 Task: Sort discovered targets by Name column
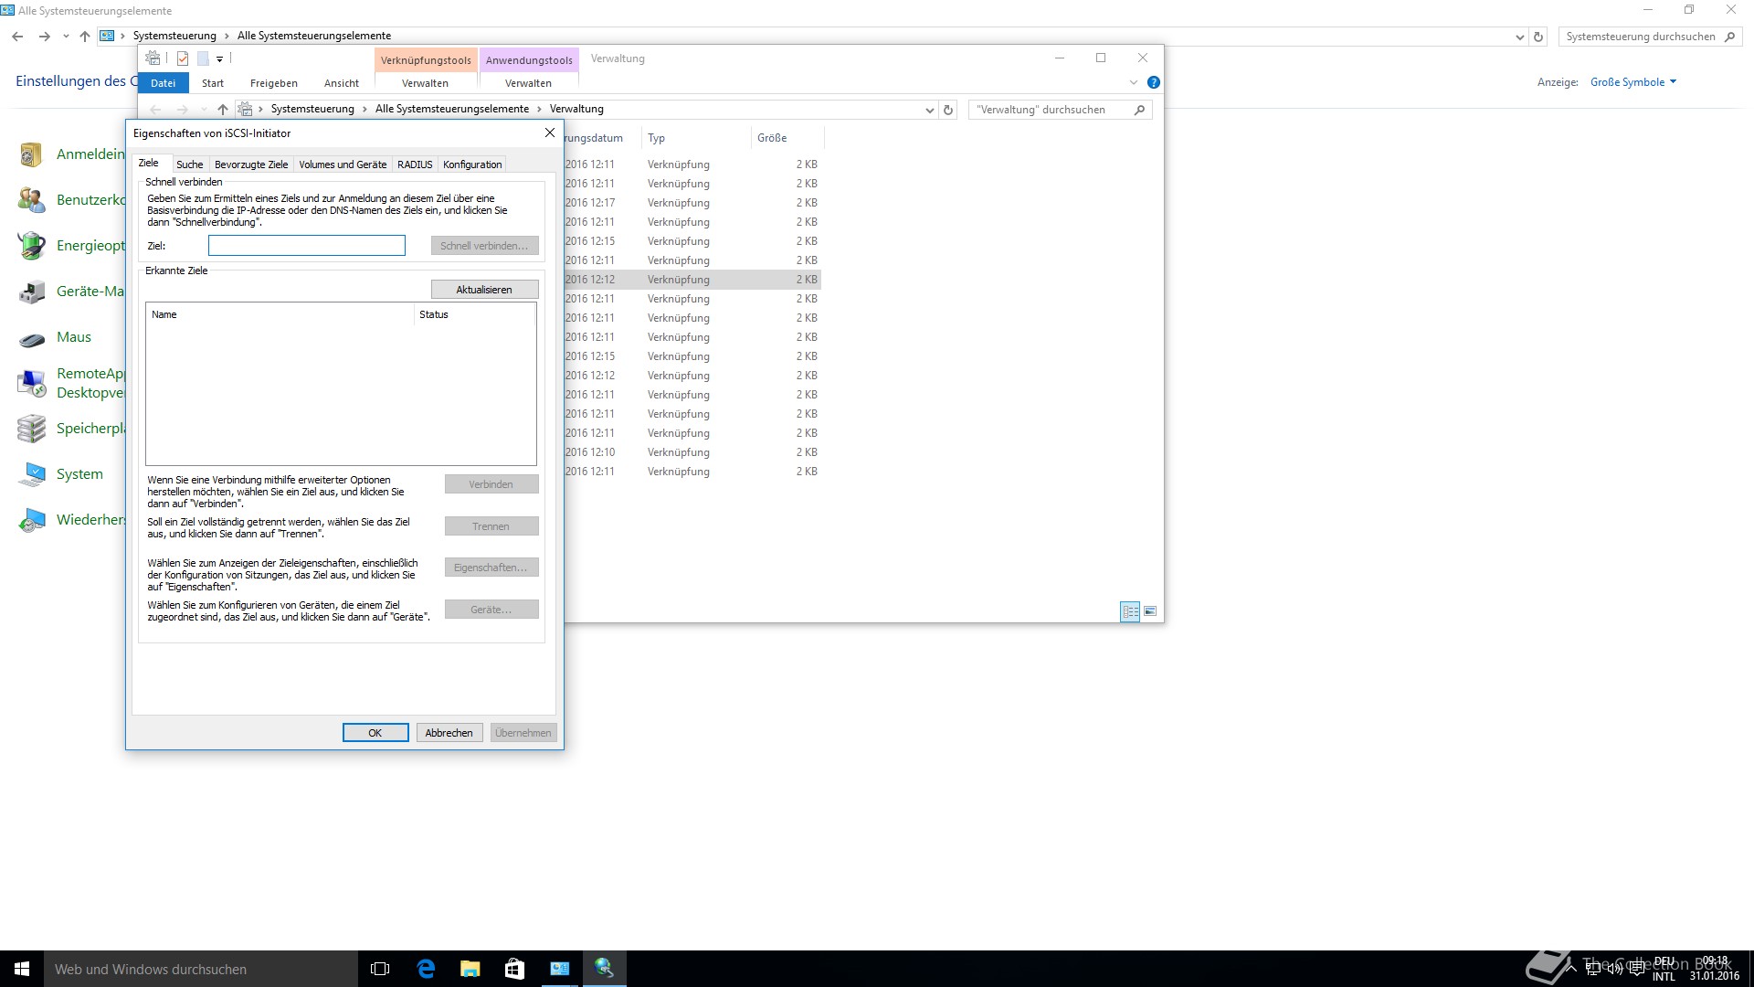click(x=280, y=314)
